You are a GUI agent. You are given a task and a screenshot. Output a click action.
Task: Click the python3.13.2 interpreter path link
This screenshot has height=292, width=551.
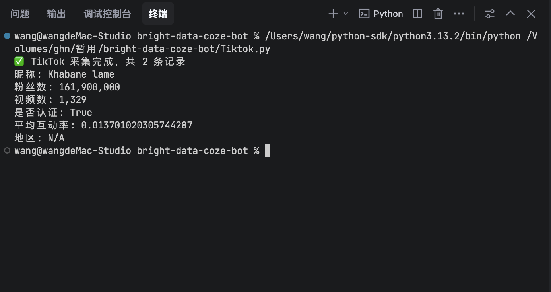[x=393, y=36]
